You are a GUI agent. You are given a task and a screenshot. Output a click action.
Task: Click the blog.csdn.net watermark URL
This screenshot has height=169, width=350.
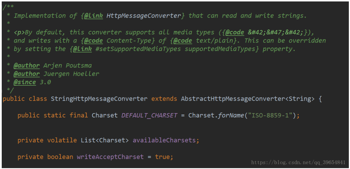(298, 162)
